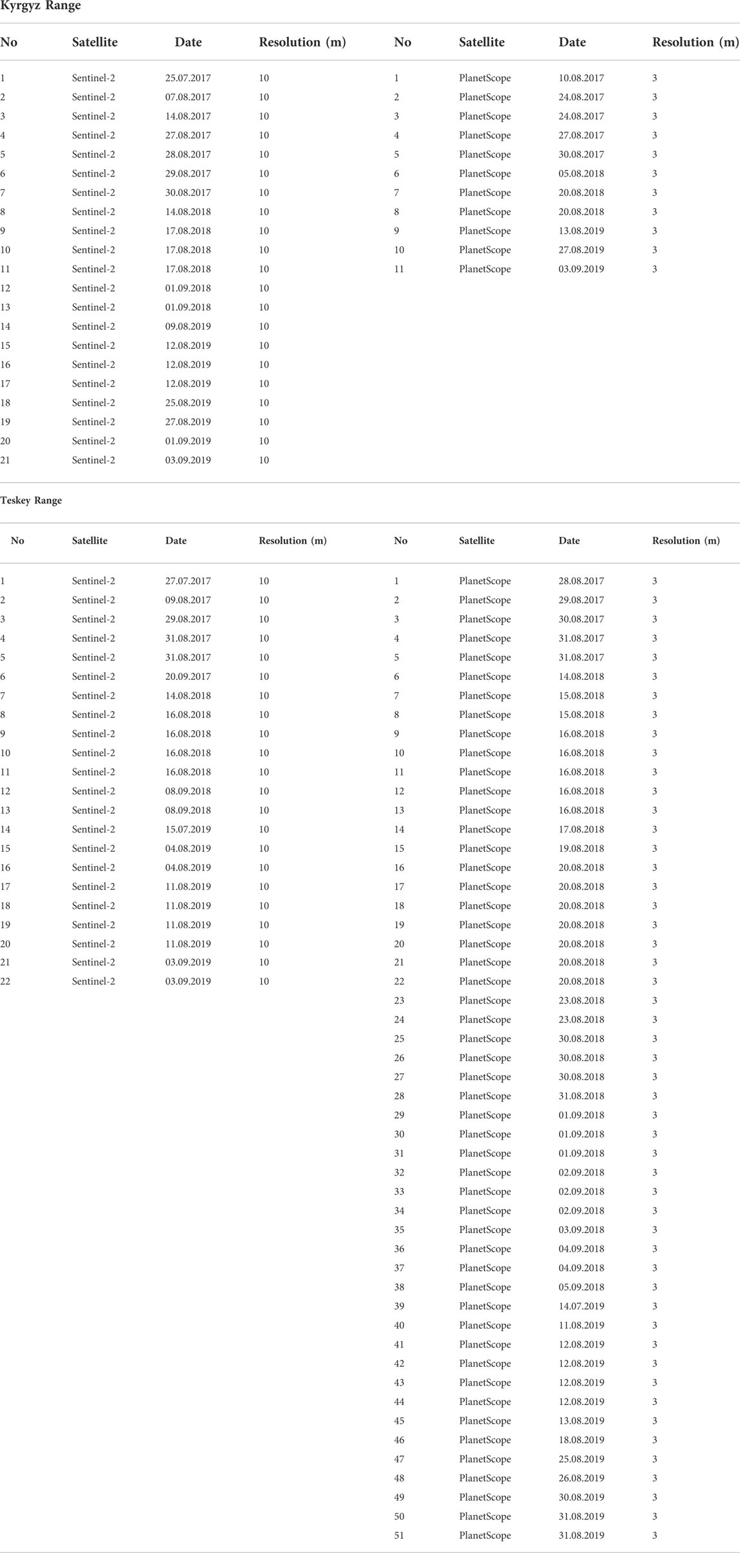Click the 'Kyrgyz Range' section title
The height and width of the screenshot is (1553, 740).
click(x=40, y=6)
